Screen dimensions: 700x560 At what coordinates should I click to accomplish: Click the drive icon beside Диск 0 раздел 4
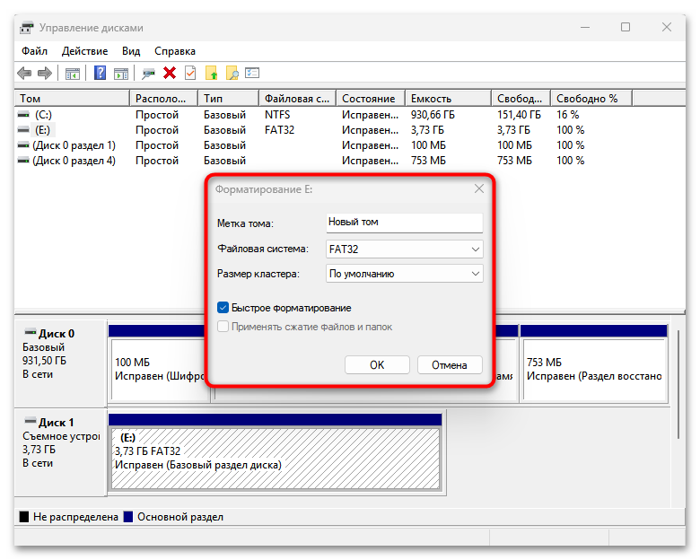[x=23, y=161]
